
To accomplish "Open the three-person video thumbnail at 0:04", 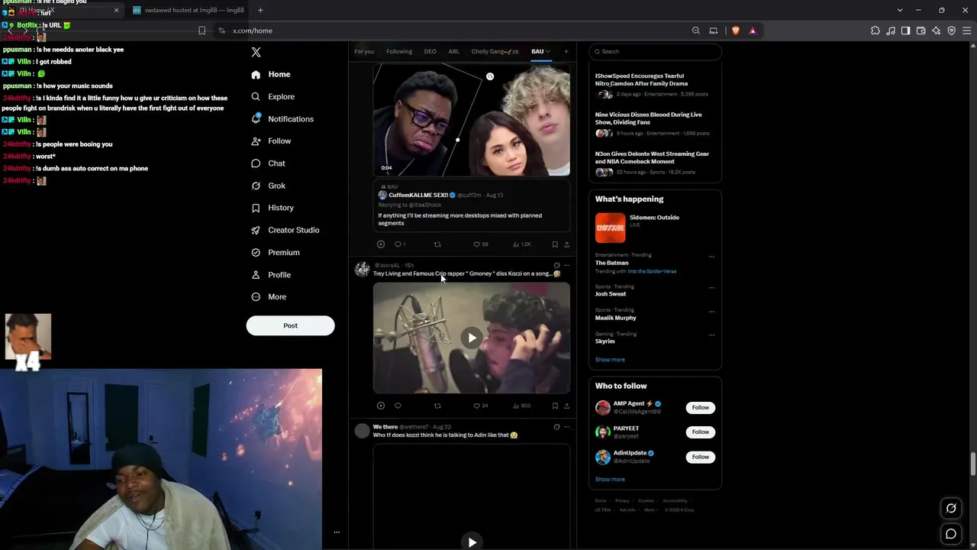I will [472, 121].
